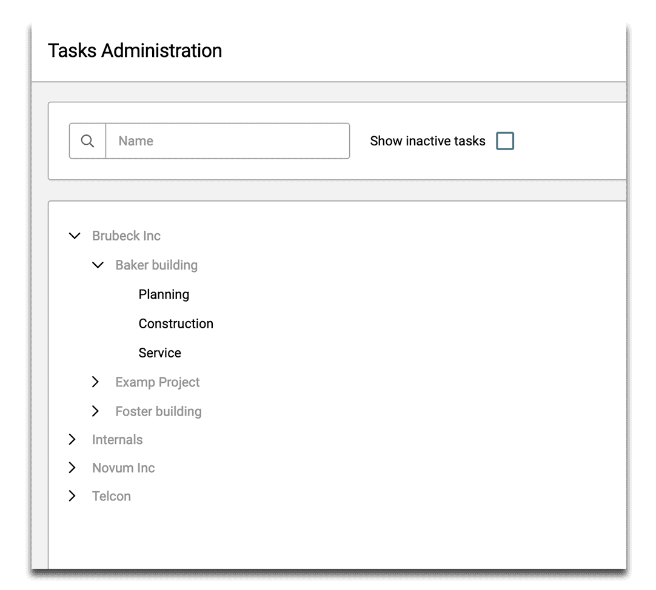Click the Telcon label

(x=112, y=496)
